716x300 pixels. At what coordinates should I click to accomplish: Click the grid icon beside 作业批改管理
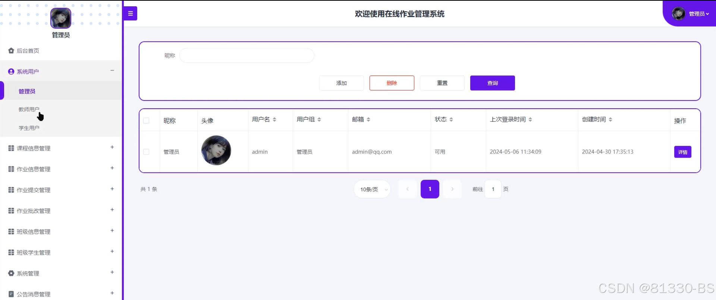(x=11, y=211)
